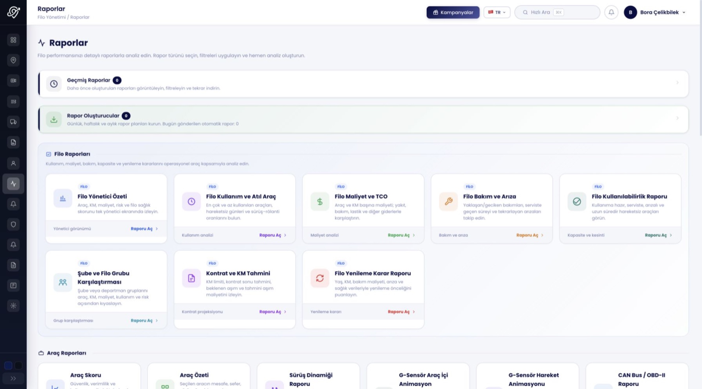Screen dimensions: 702x389
Task: Click Raporu Aç on Şube ve Filo Grubu card
Action: tap(144, 321)
